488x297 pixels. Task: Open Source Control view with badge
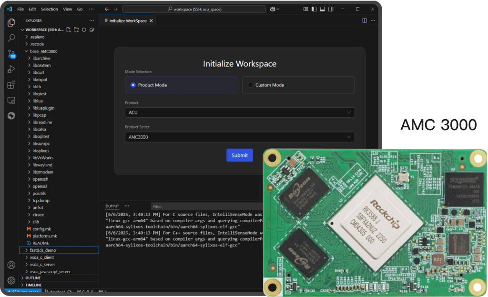pos(11,54)
